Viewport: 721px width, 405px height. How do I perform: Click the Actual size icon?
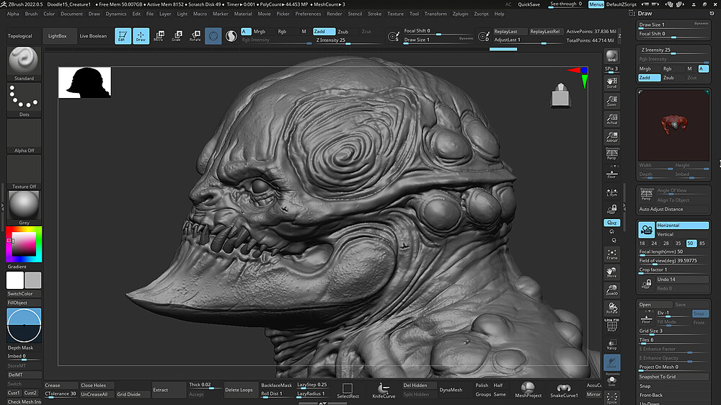(x=611, y=119)
